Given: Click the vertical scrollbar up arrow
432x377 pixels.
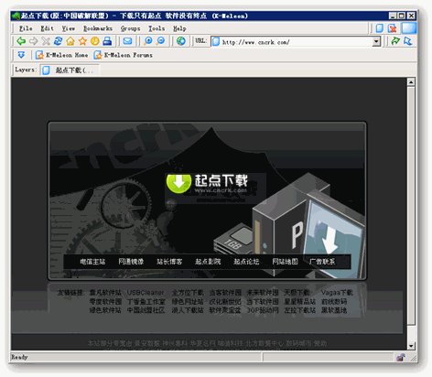Looking at the screenshot, I should coord(411,81).
